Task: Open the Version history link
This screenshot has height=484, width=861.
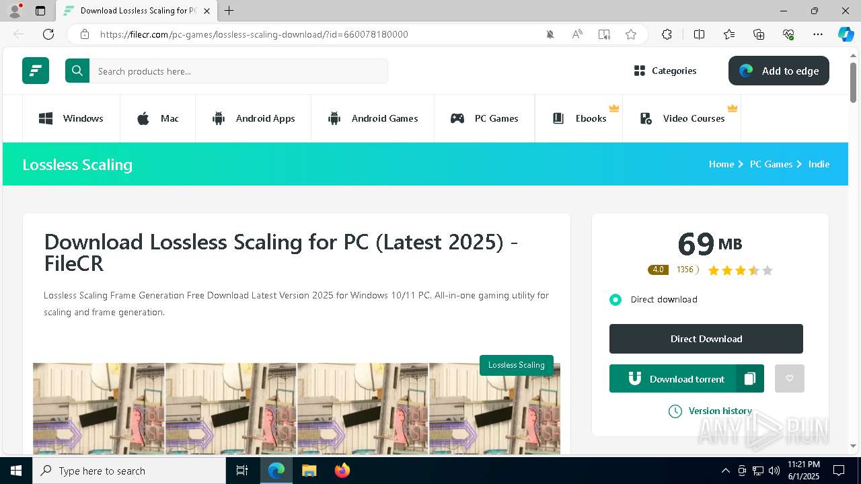Action: [x=710, y=411]
